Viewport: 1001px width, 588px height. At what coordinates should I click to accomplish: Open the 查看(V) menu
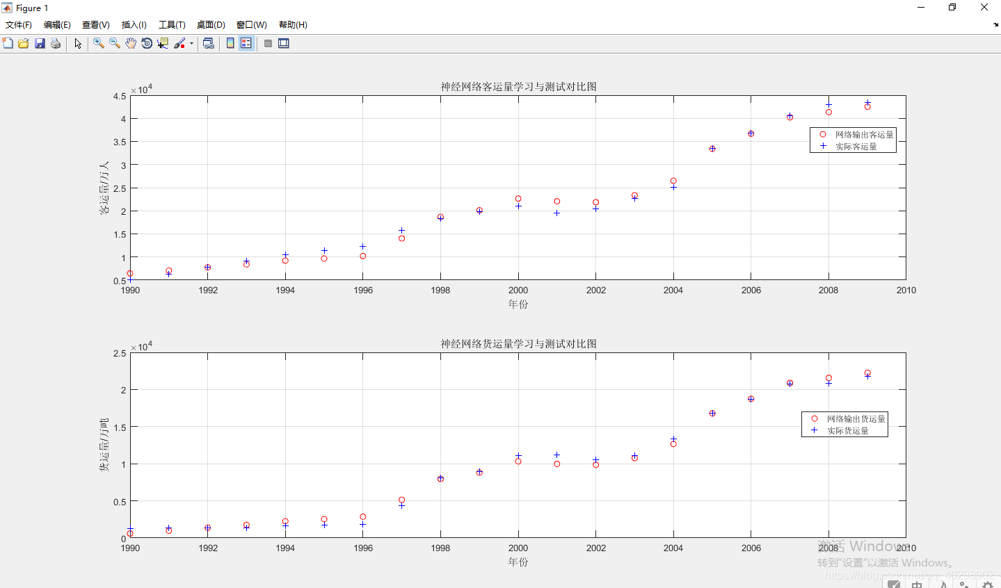tap(96, 24)
